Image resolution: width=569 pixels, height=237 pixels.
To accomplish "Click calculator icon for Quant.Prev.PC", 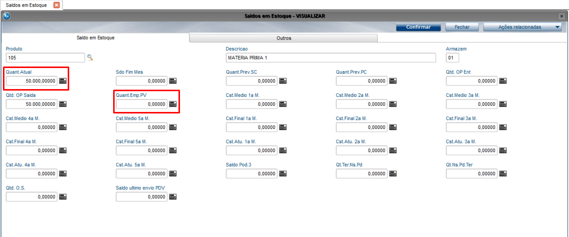I will click(x=393, y=81).
